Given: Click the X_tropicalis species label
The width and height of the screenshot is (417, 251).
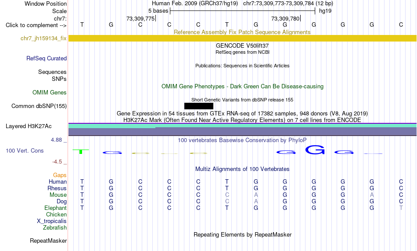Looking at the screenshot, I should [x=52, y=221].
